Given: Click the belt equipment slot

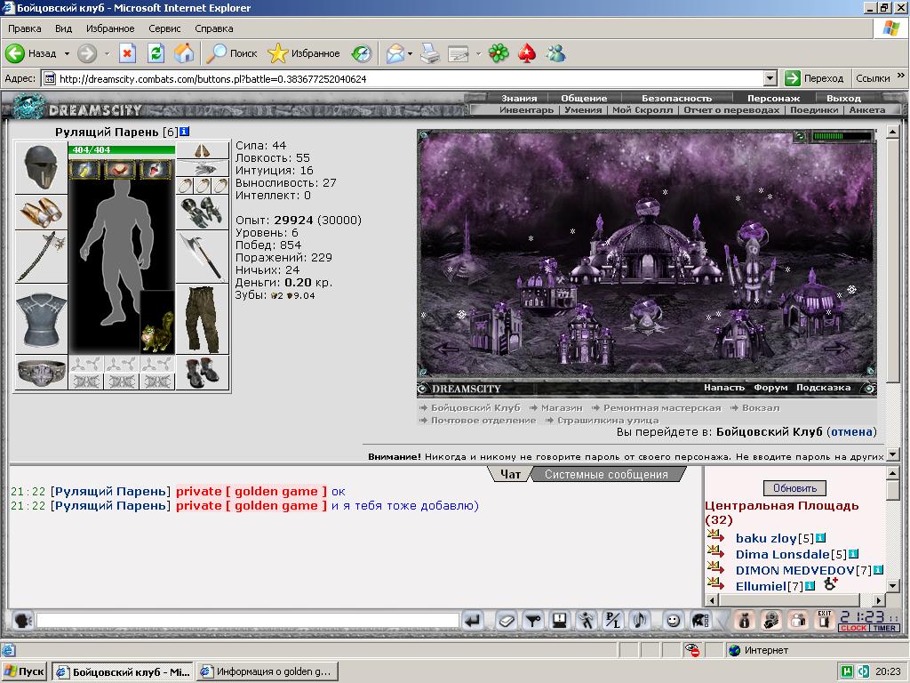Looking at the screenshot, I should pos(41,373).
